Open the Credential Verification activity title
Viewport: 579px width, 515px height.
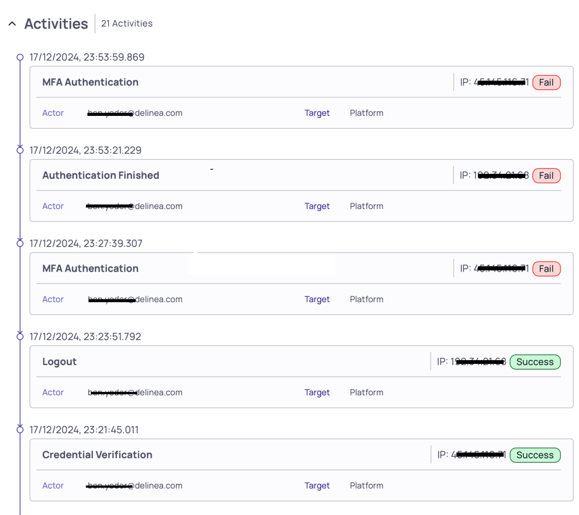tap(97, 455)
